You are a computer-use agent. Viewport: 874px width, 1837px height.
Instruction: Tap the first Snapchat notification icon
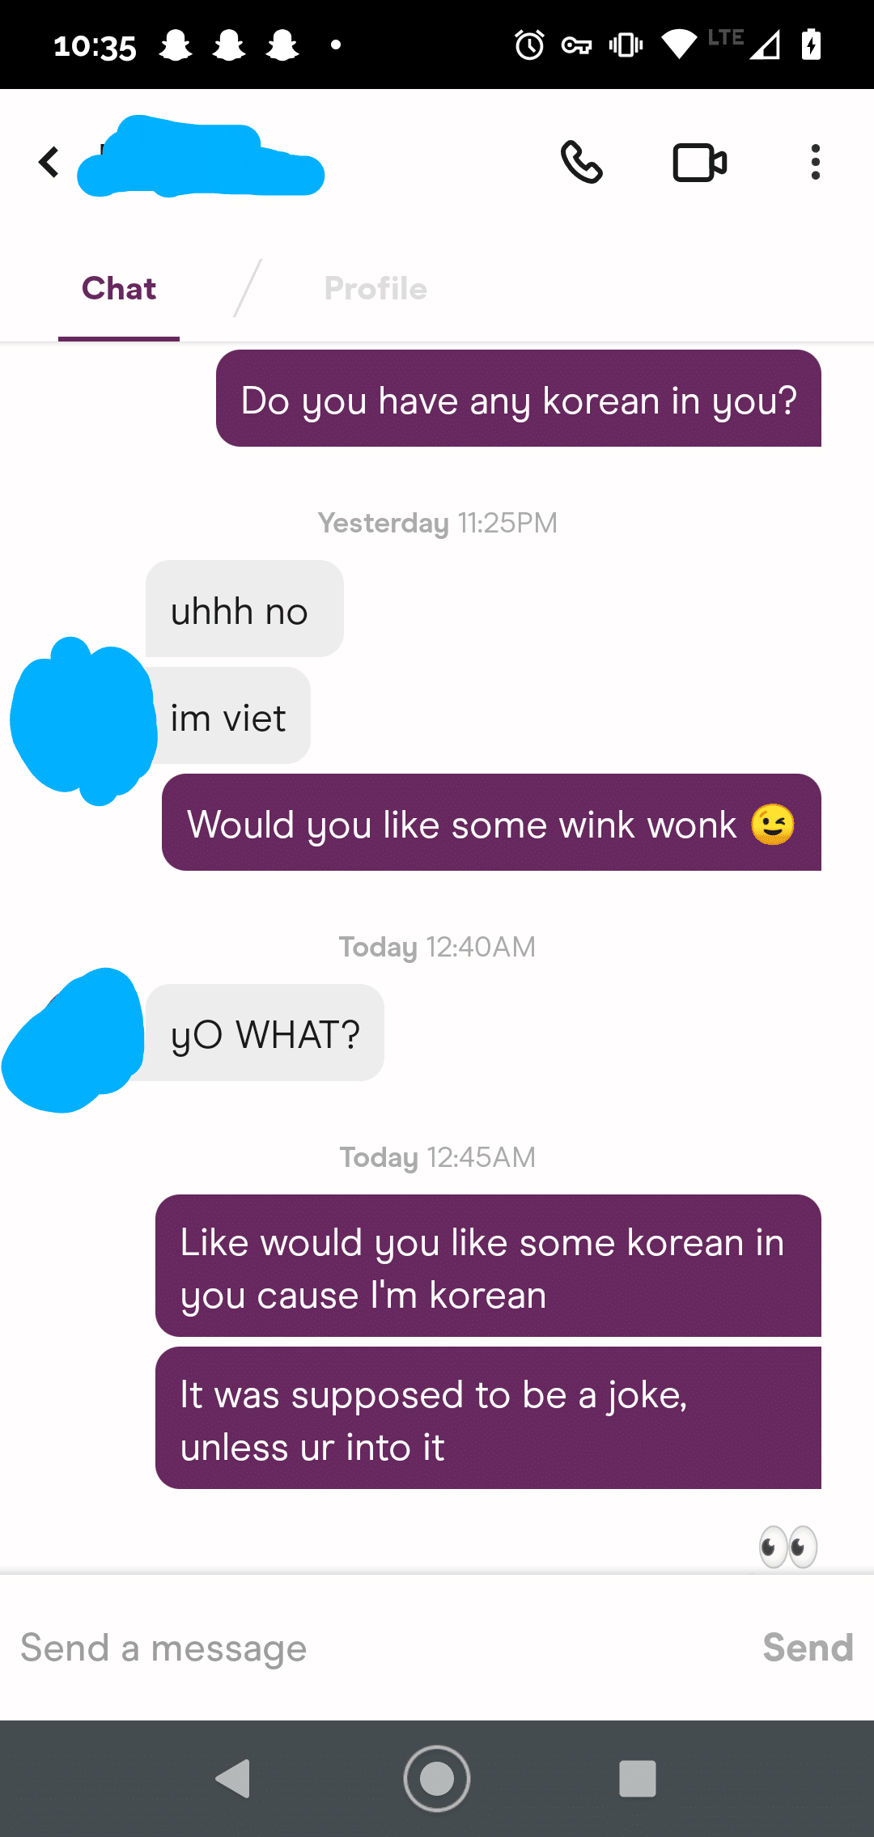tap(176, 45)
